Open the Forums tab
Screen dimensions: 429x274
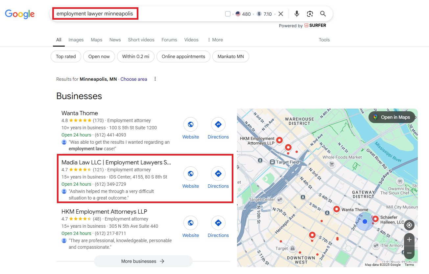coord(169,40)
